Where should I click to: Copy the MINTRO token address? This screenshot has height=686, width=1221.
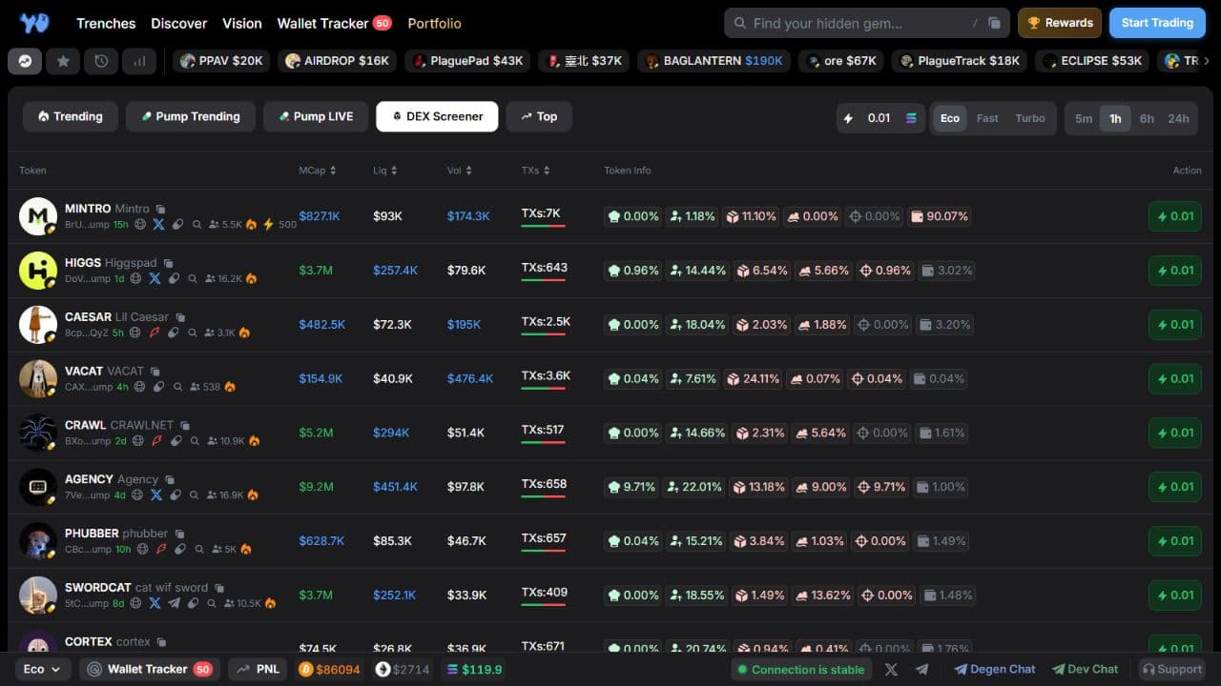coord(161,209)
